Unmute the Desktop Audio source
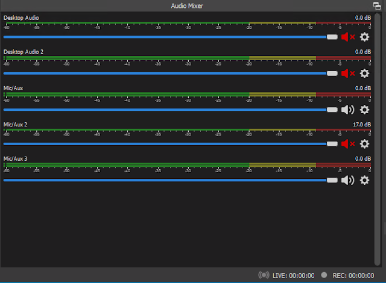 tap(348, 37)
